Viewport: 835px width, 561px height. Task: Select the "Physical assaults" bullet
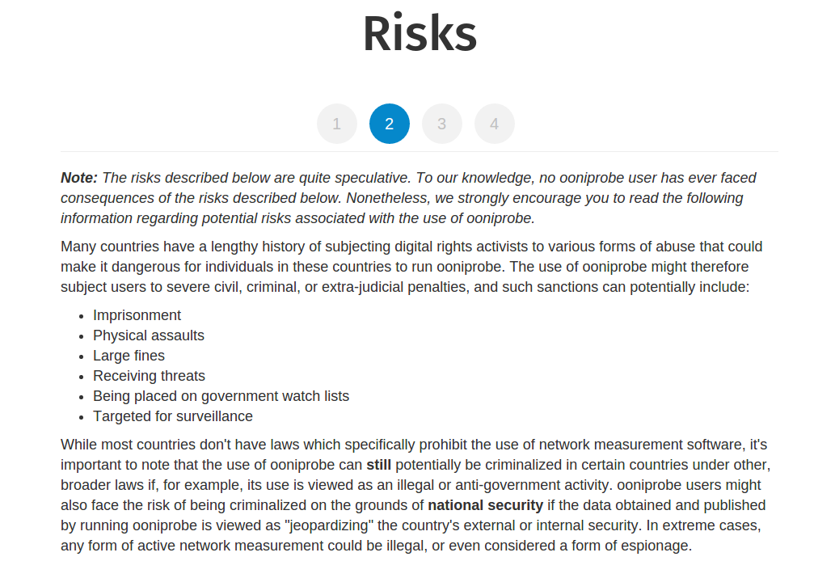click(x=149, y=335)
